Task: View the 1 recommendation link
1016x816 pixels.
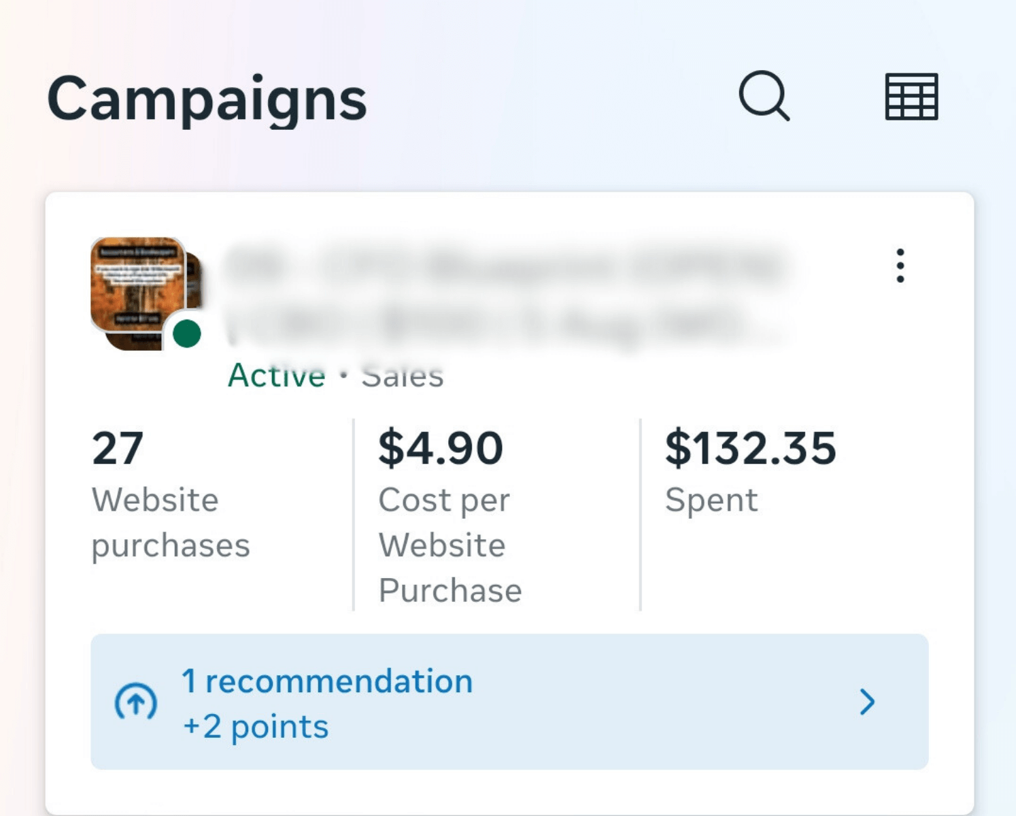Action: (x=327, y=681)
